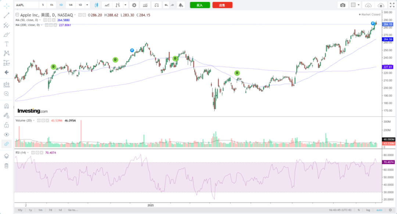This screenshot has height=214, width=397.
Task: Open compare symbols scale icon
Action: [x=157, y=5]
